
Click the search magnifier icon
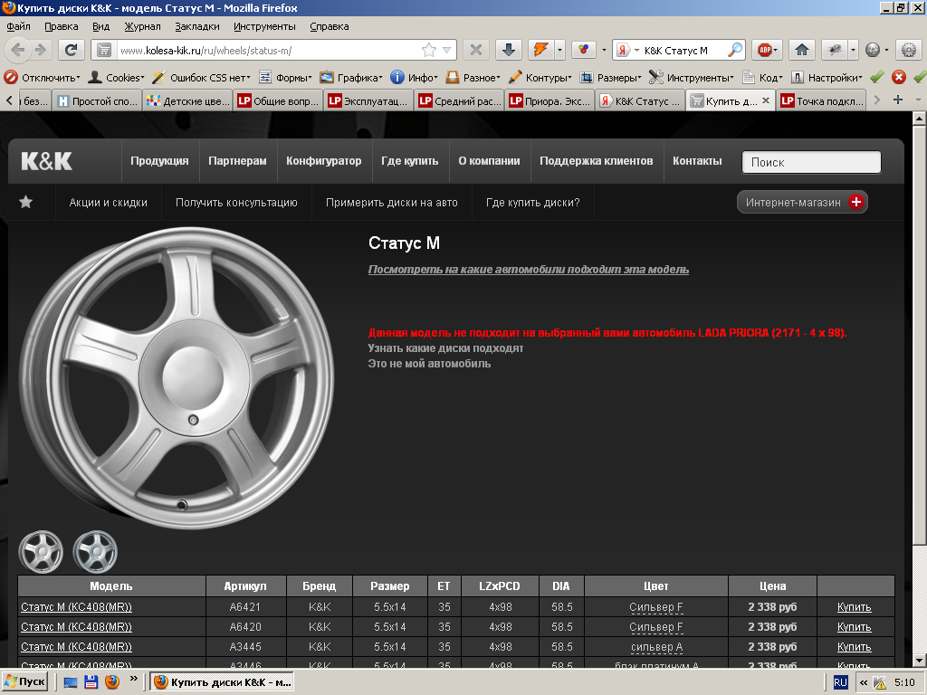pos(735,51)
